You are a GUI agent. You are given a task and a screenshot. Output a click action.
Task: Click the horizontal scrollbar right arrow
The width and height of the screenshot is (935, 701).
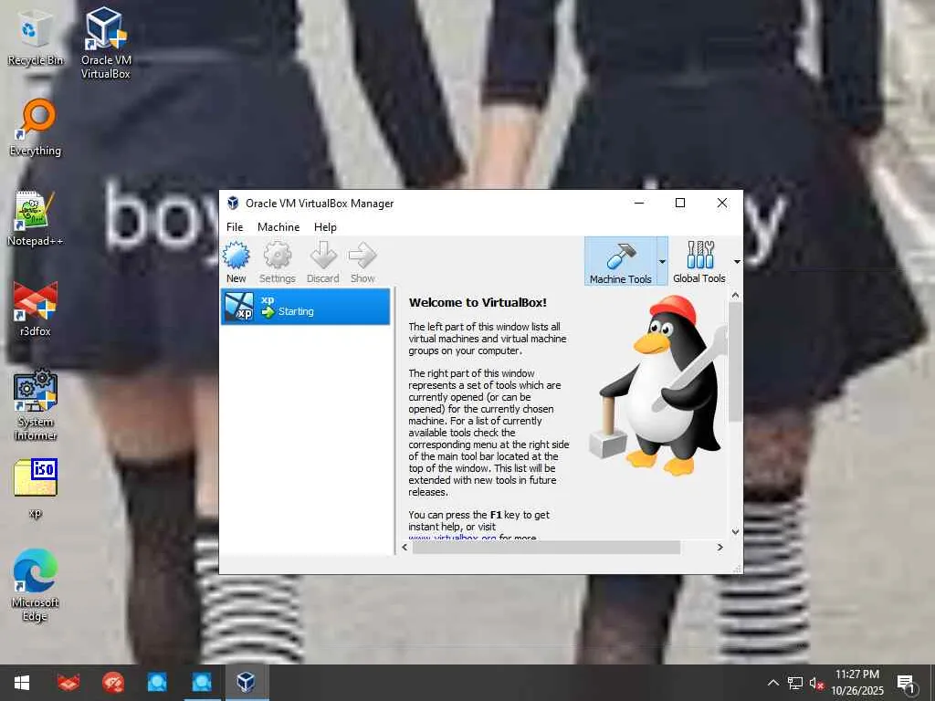pos(720,548)
